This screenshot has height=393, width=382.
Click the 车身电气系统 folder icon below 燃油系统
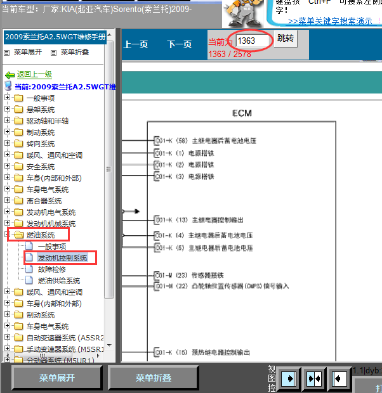(x=18, y=326)
